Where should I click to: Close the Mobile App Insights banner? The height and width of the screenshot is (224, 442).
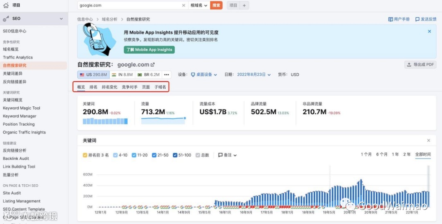click(x=429, y=31)
